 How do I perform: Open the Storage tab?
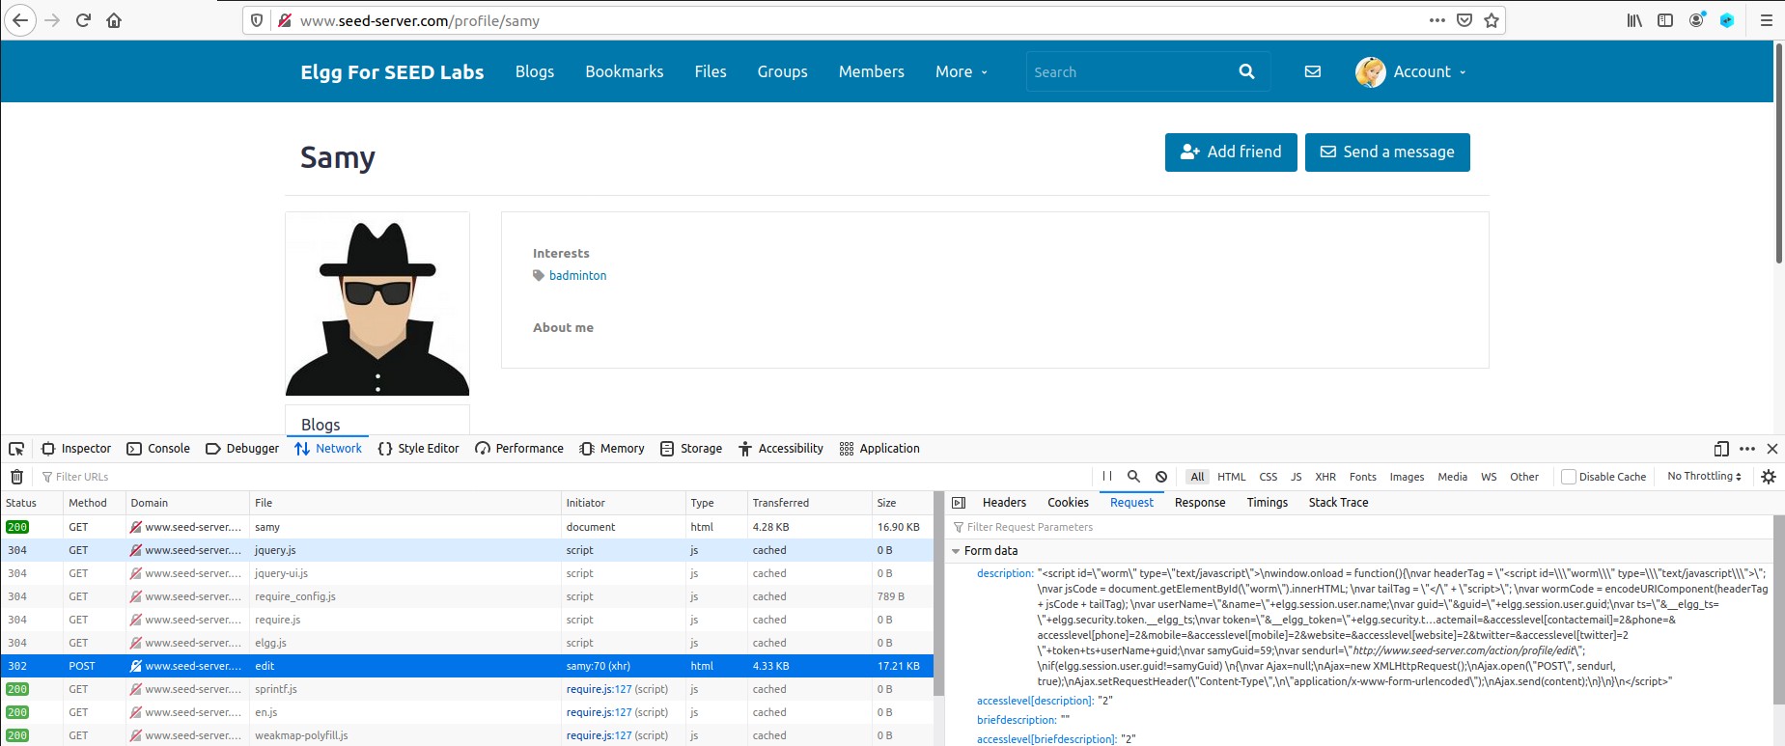click(x=691, y=449)
